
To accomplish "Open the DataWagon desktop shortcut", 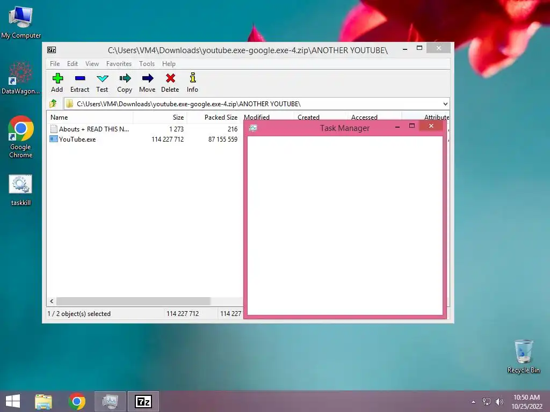I will coord(21,78).
